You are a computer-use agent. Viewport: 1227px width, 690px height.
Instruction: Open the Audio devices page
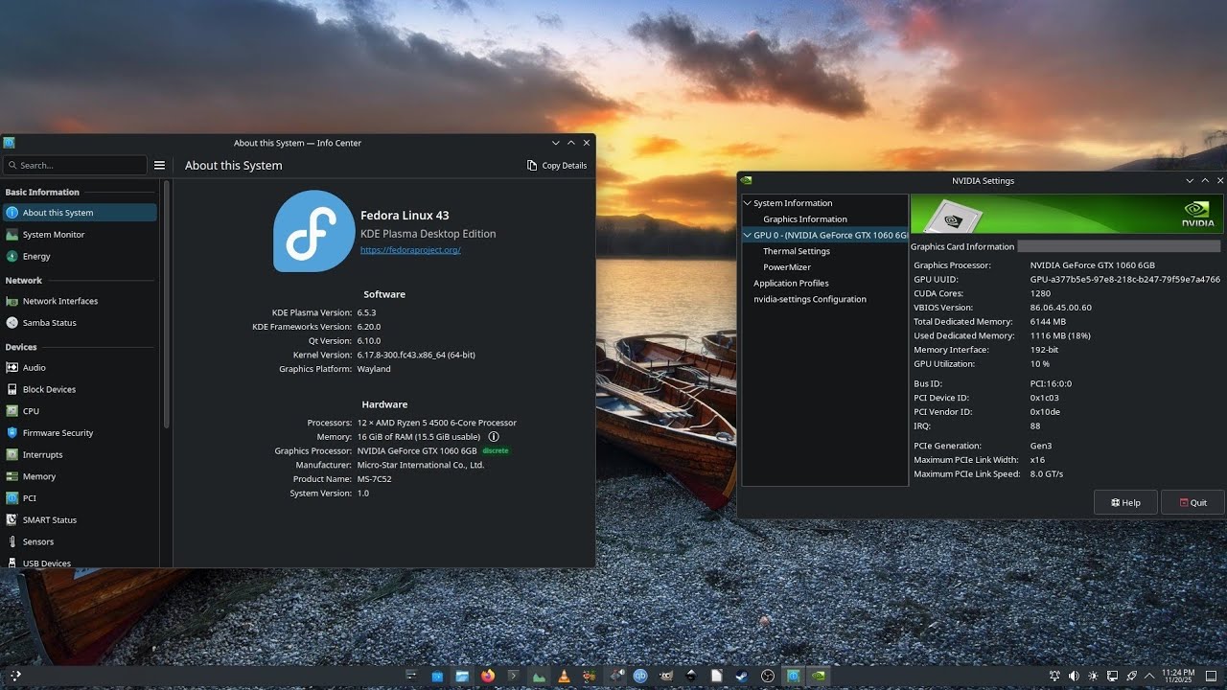coord(81,368)
